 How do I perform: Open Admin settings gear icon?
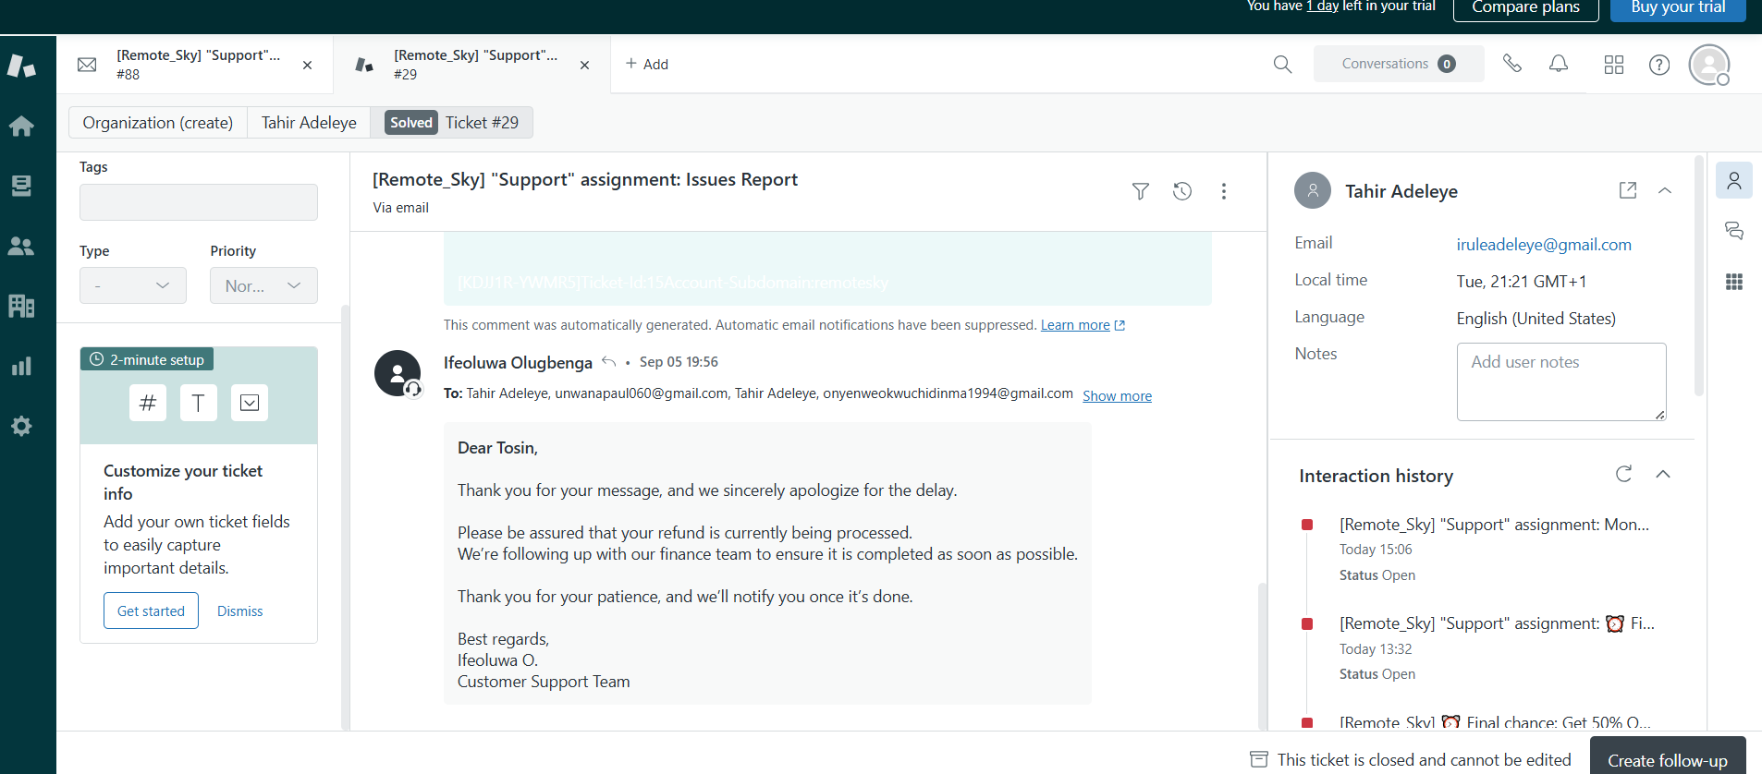21,426
